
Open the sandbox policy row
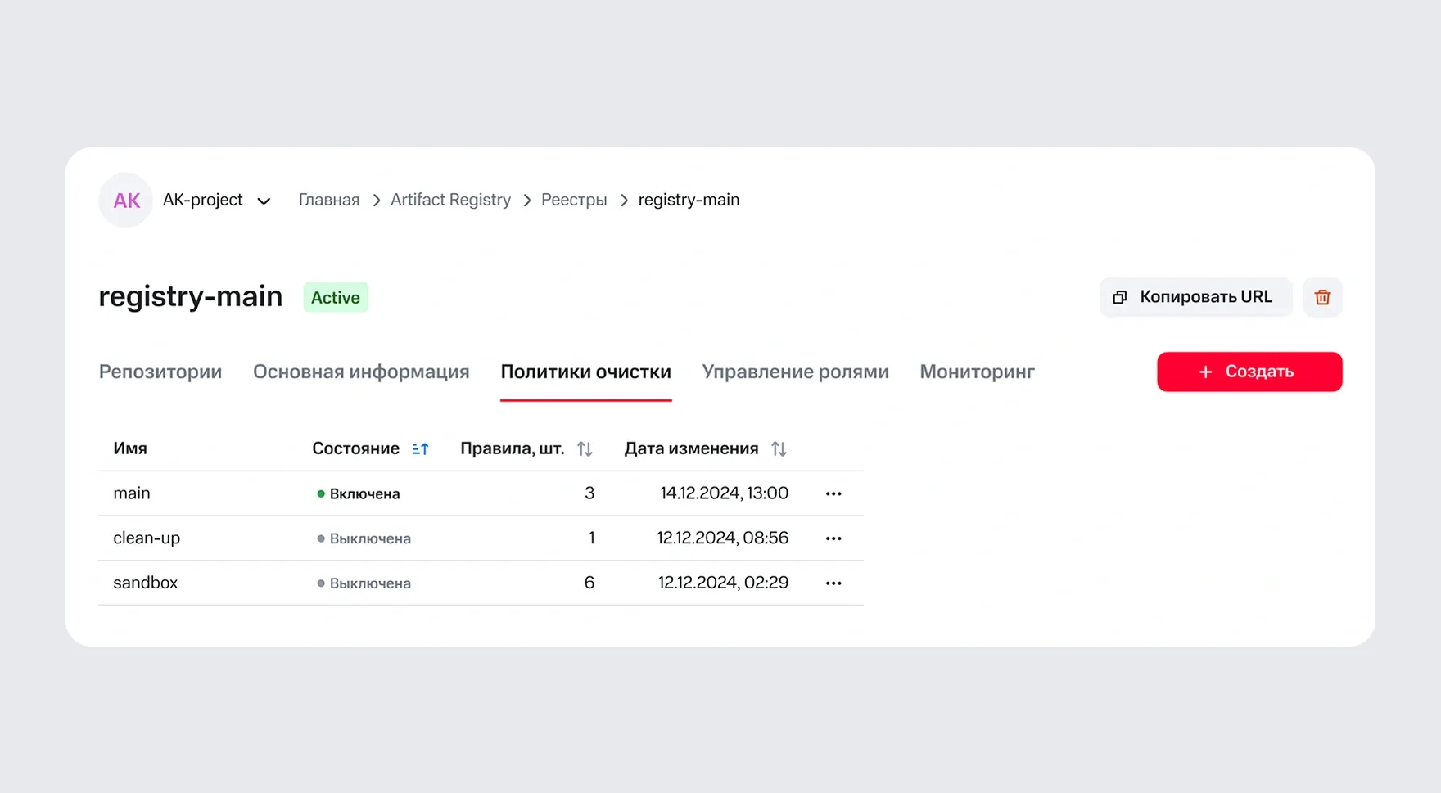click(481, 583)
